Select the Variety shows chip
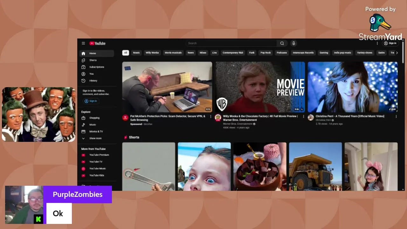Viewport: 407px width, 229px height. point(364,53)
